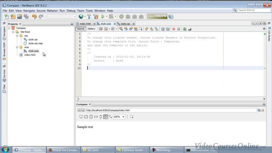The height and width of the screenshot is (153, 272).
Task: Click the Search (Ctrl+I) field
Action: coord(254,10)
